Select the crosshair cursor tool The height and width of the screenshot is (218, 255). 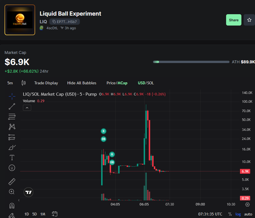click(x=12, y=96)
